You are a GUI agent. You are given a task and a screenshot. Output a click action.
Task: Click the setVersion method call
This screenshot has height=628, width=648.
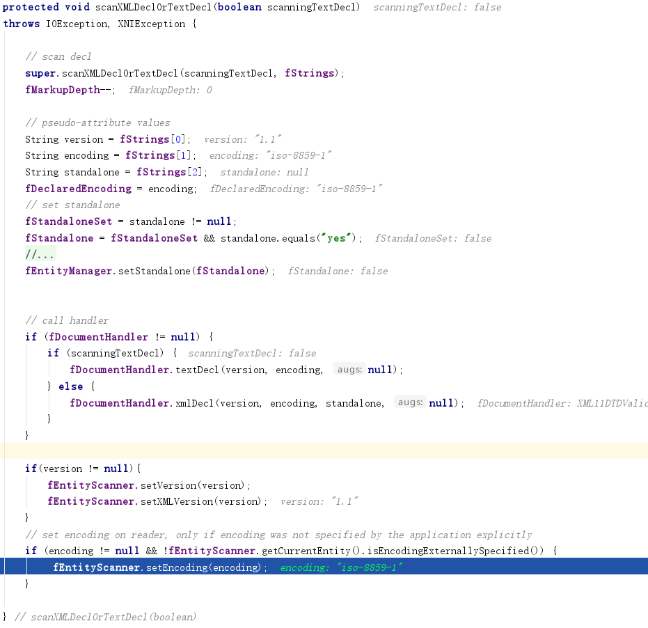pyautogui.click(x=169, y=485)
